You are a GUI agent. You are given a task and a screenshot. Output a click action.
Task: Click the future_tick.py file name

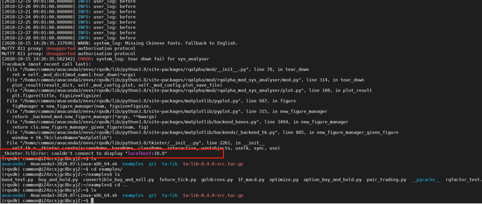pyautogui.click(x=178, y=180)
